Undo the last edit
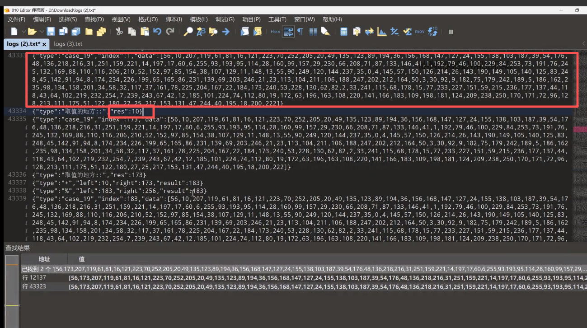 157,32
